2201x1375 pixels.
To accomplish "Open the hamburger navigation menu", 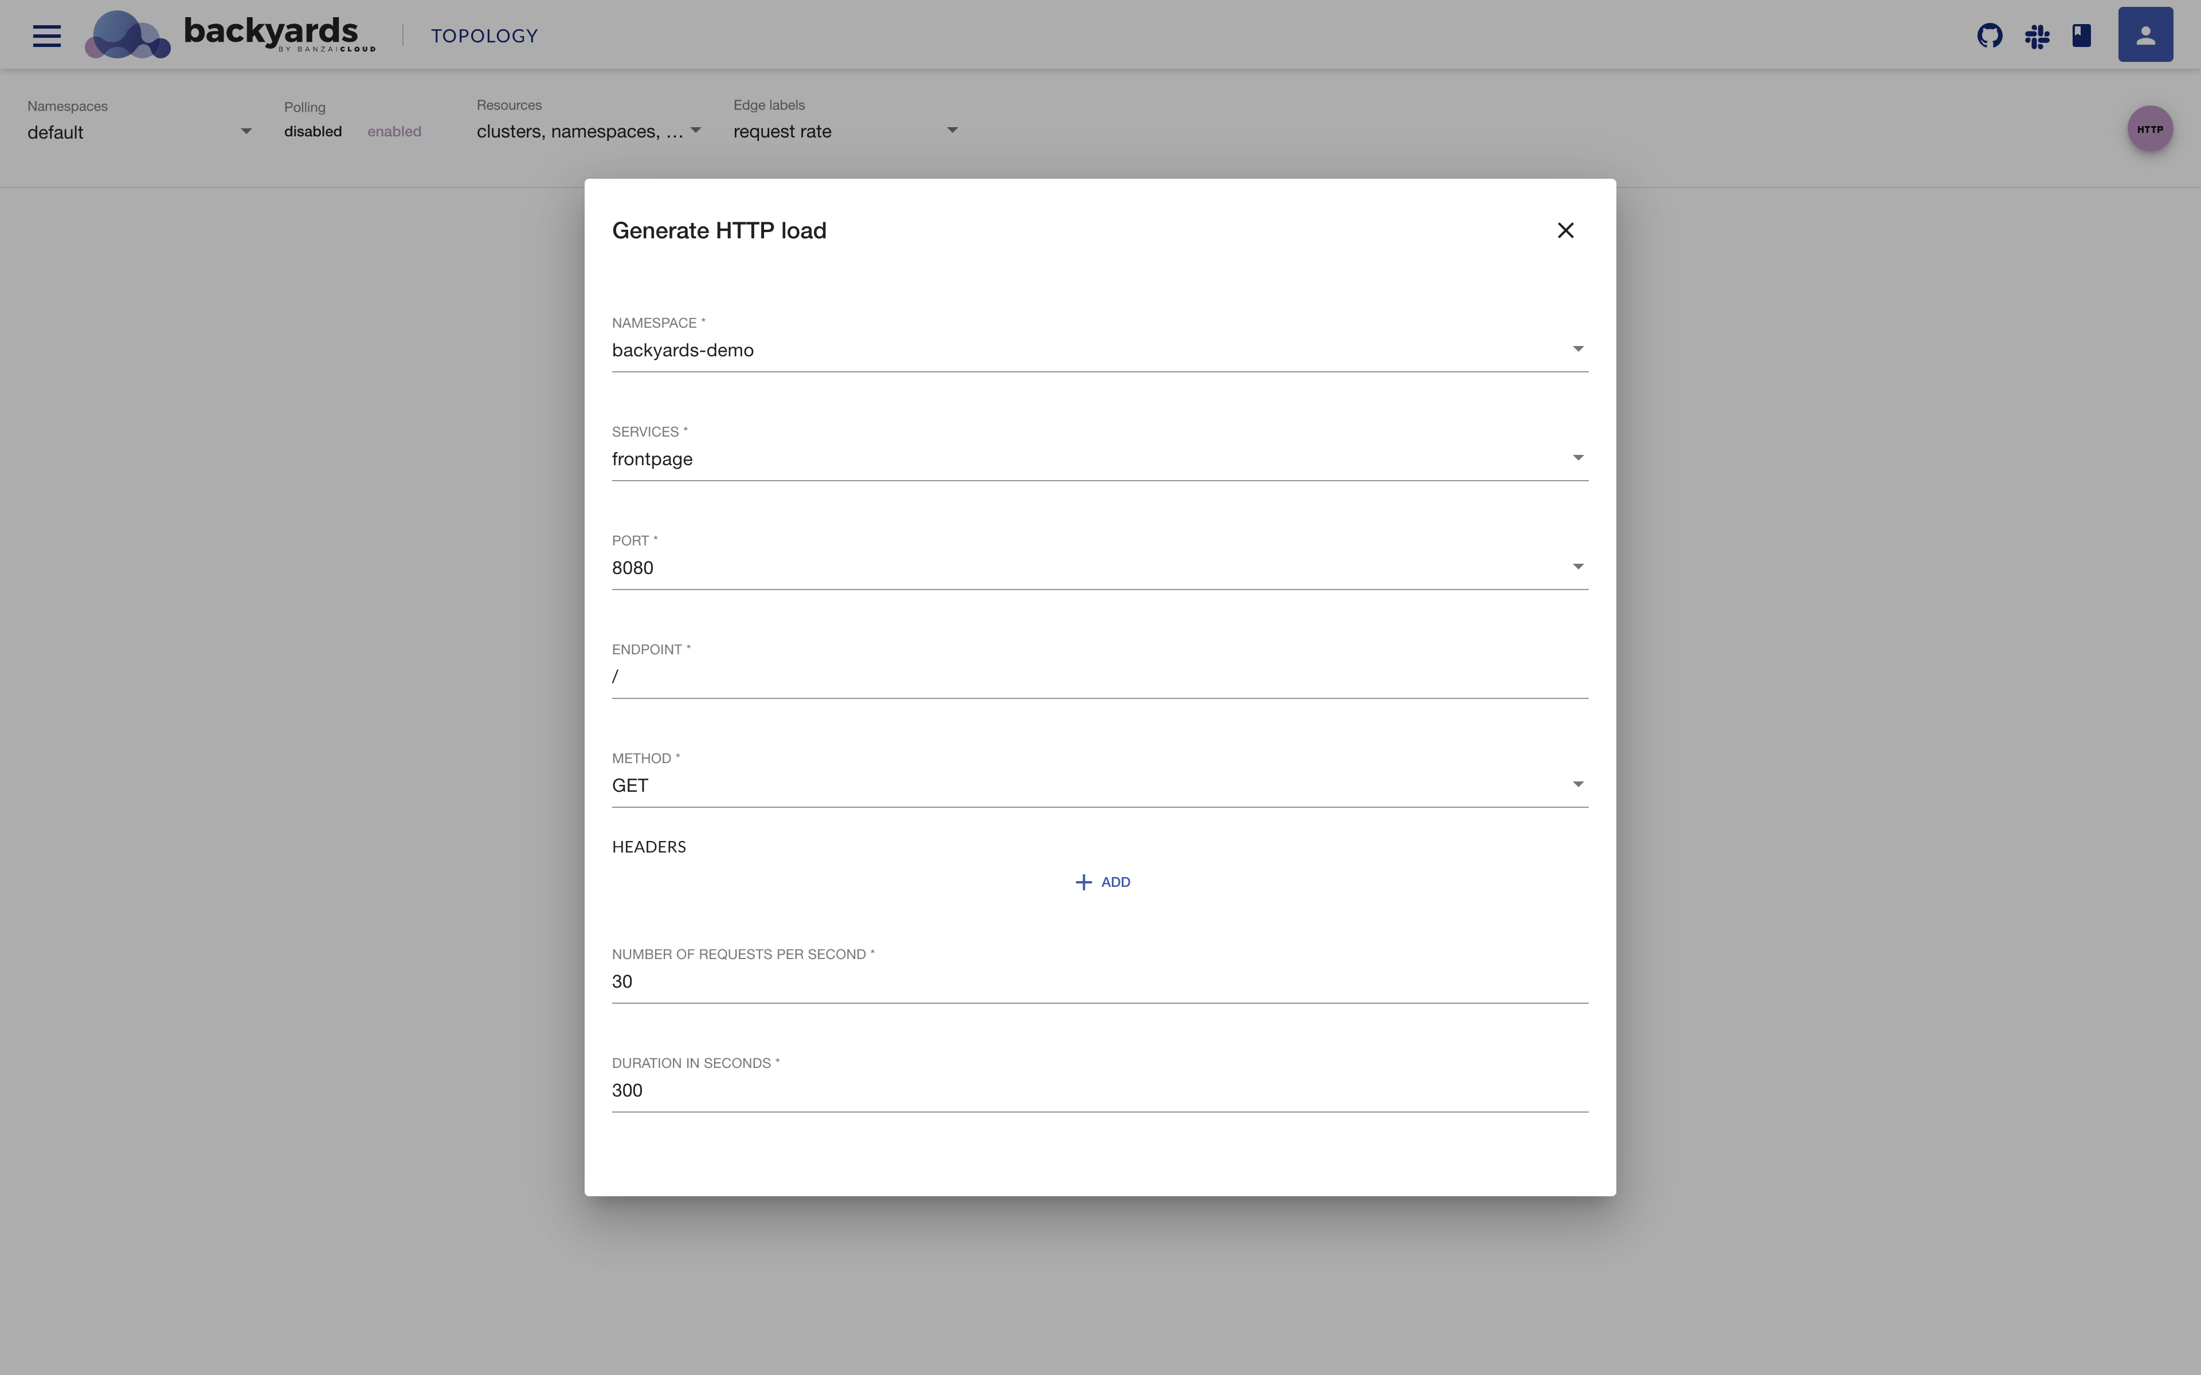I will (x=46, y=36).
